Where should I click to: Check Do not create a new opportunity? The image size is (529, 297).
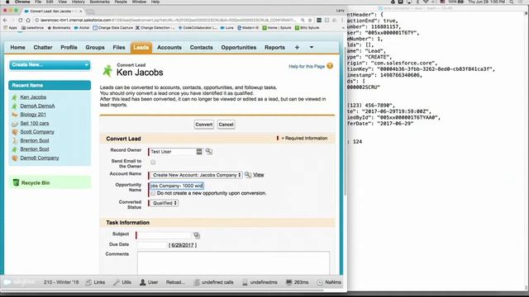click(x=153, y=193)
